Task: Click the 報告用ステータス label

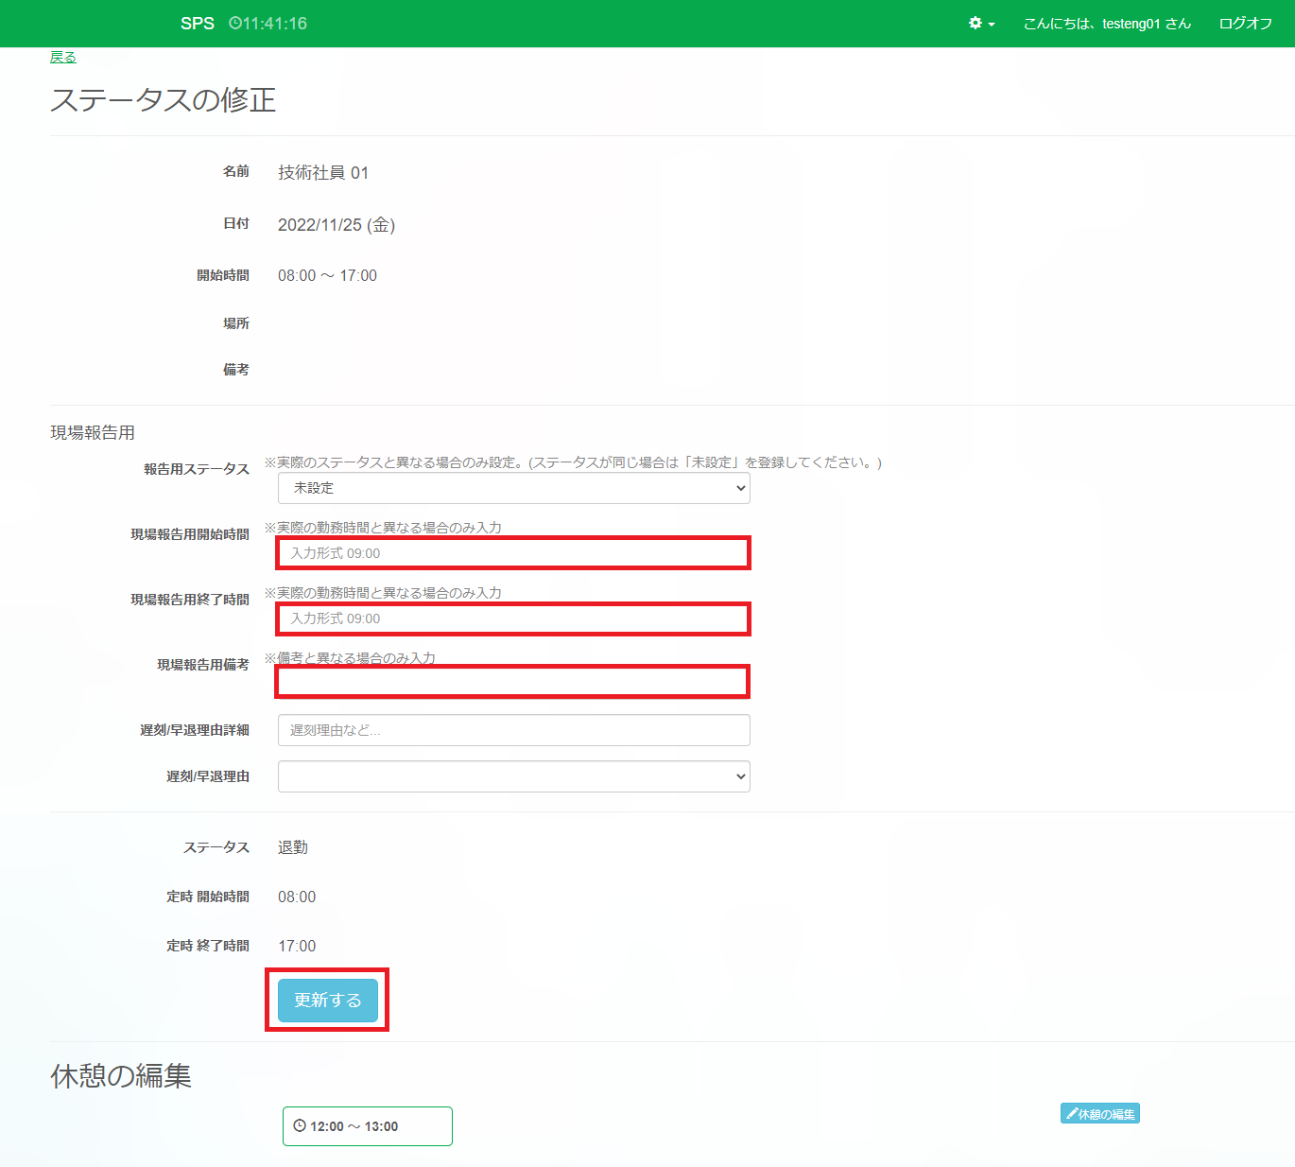Action: click(196, 469)
